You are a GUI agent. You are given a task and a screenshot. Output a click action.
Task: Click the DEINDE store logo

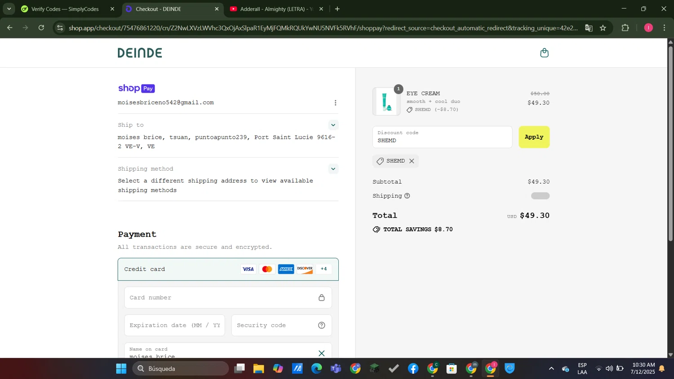pyautogui.click(x=140, y=53)
